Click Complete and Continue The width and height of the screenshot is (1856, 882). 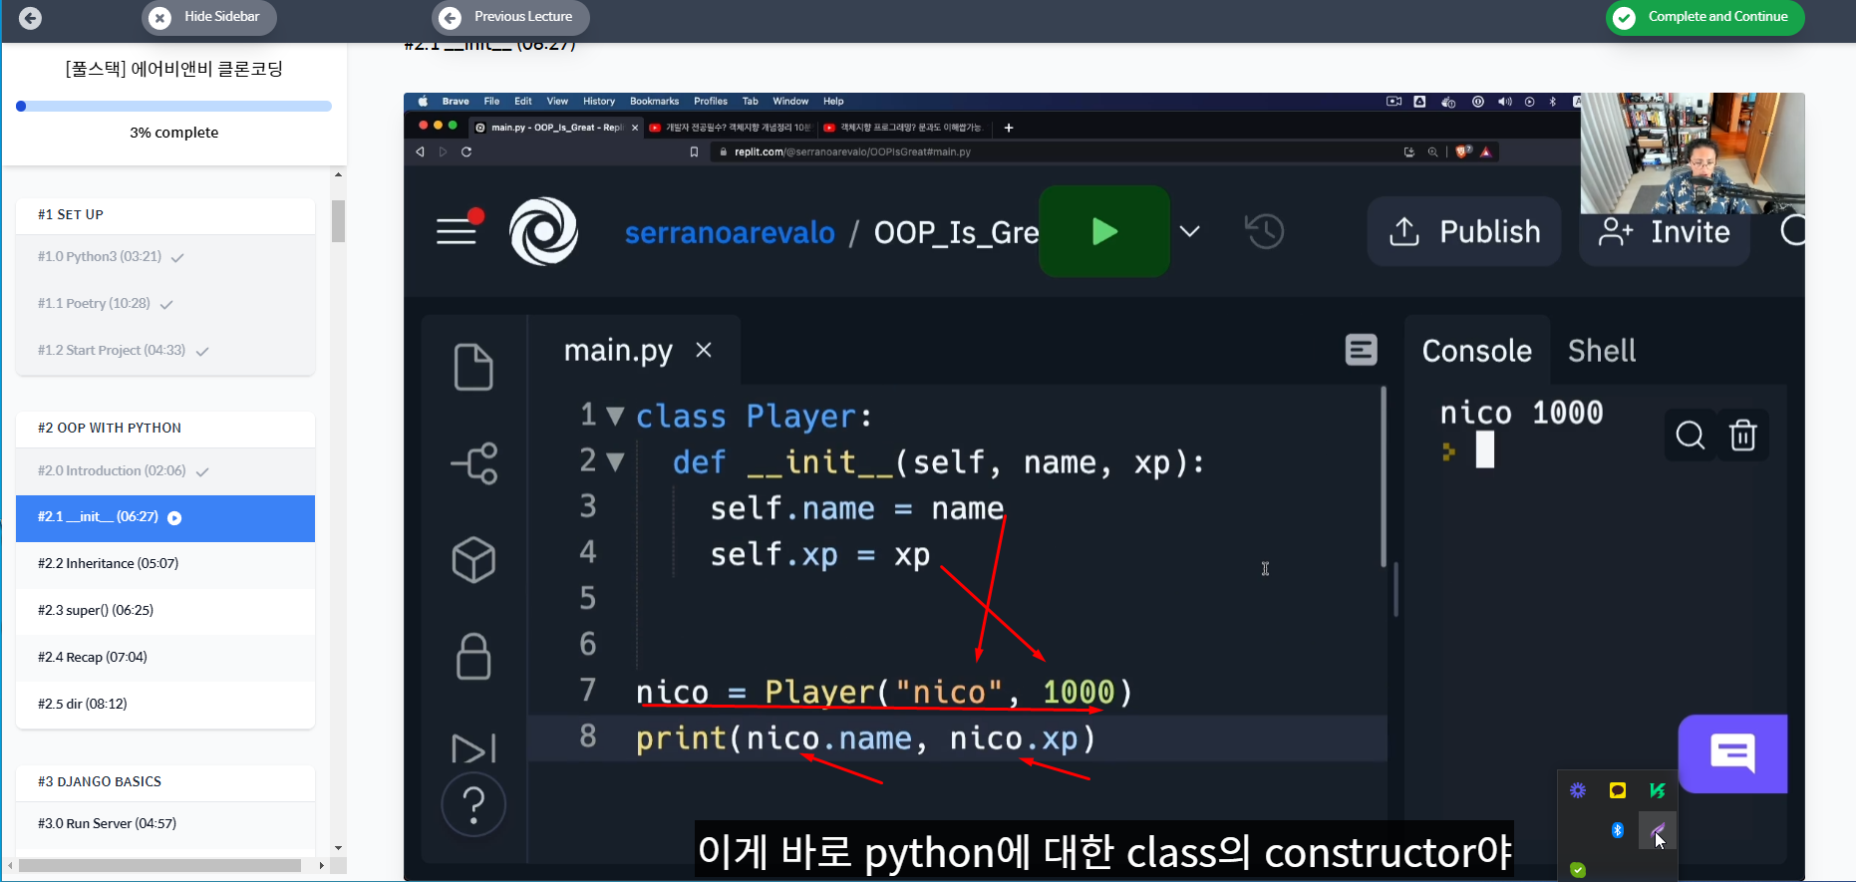1704,17
